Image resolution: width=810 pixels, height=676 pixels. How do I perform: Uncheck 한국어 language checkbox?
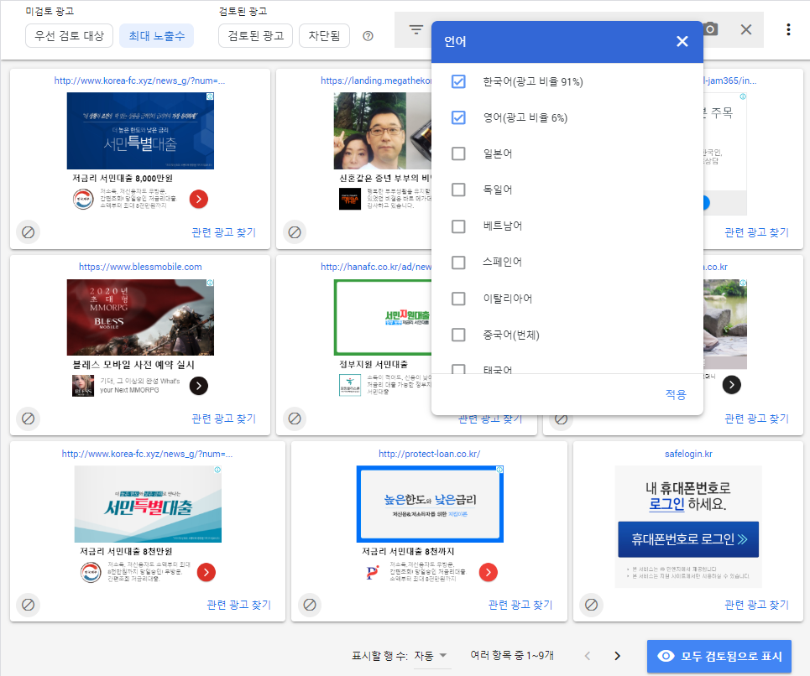click(x=458, y=81)
